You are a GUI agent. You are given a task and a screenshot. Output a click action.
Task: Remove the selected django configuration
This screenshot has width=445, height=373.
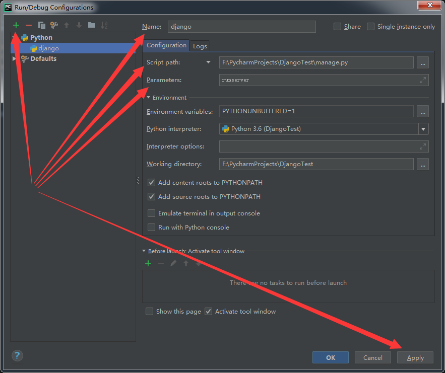(29, 25)
